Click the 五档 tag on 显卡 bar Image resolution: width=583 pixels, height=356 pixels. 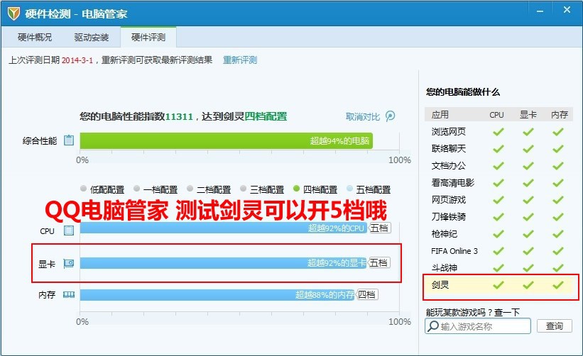(379, 263)
